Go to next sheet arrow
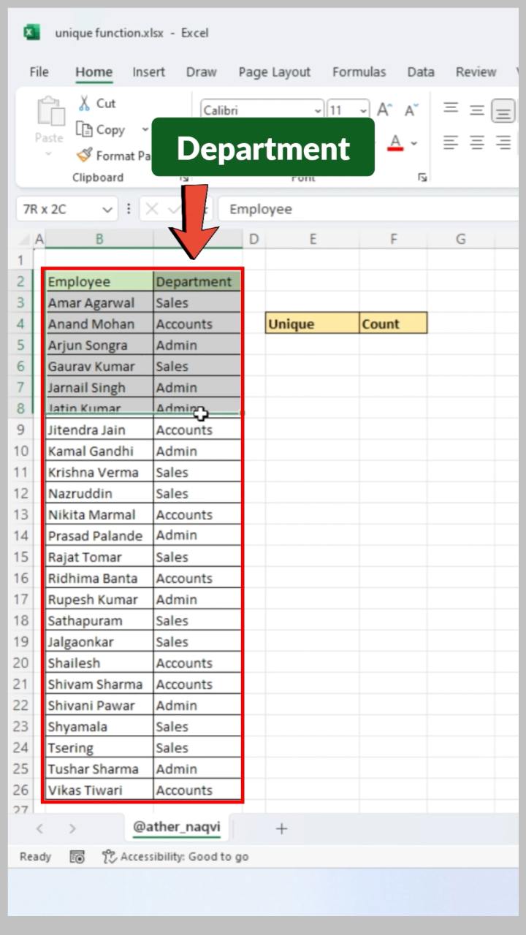The width and height of the screenshot is (526, 935). tap(72, 828)
